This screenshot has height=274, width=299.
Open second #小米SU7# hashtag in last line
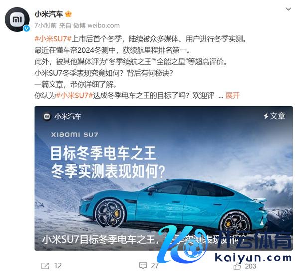point(75,95)
